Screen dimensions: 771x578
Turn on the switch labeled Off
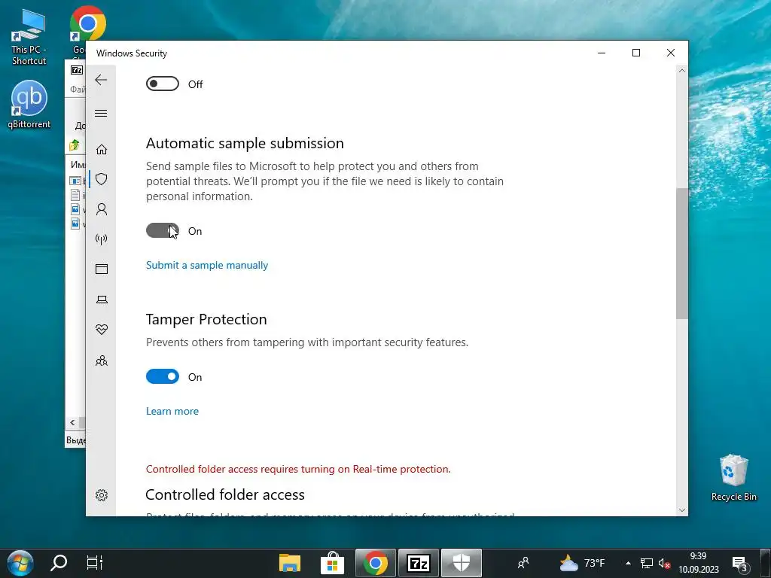coord(163,84)
